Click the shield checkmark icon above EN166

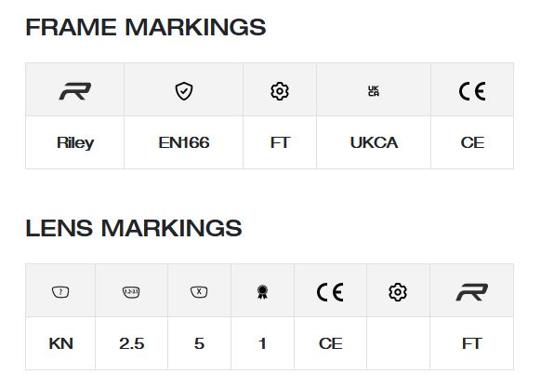click(x=184, y=91)
